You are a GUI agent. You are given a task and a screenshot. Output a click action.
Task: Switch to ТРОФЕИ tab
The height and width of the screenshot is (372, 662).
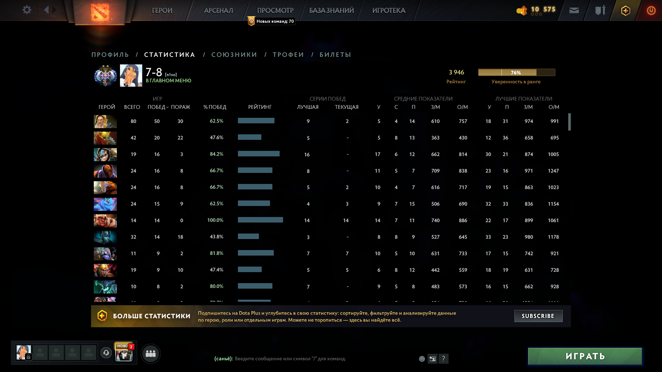click(x=288, y=54)
